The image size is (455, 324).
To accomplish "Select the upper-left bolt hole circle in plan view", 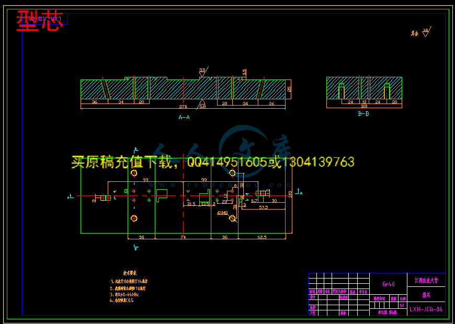I will pos(134,173).
